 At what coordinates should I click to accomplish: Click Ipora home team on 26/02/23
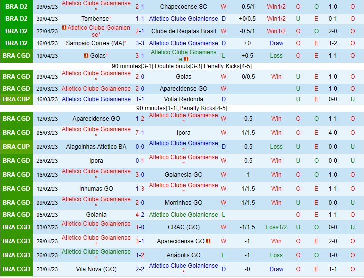(96, 161)
